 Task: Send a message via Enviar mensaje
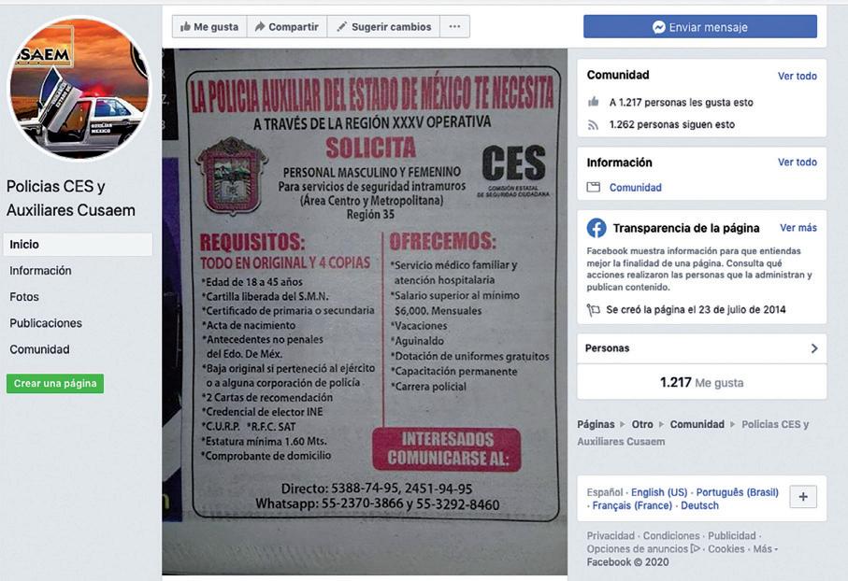(700, 26)
